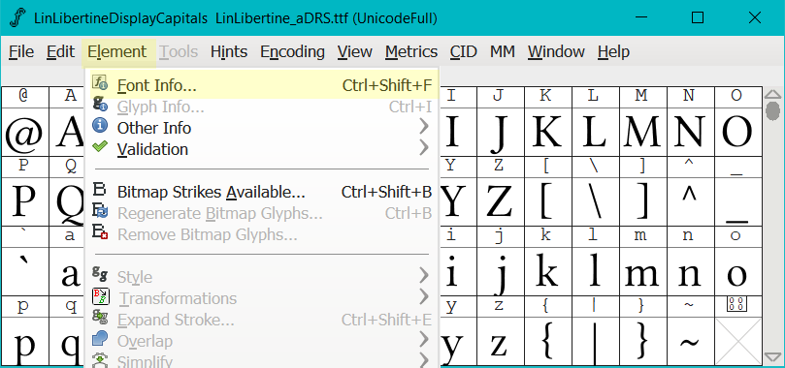Click the Font Info menu icon

[100, 83]
